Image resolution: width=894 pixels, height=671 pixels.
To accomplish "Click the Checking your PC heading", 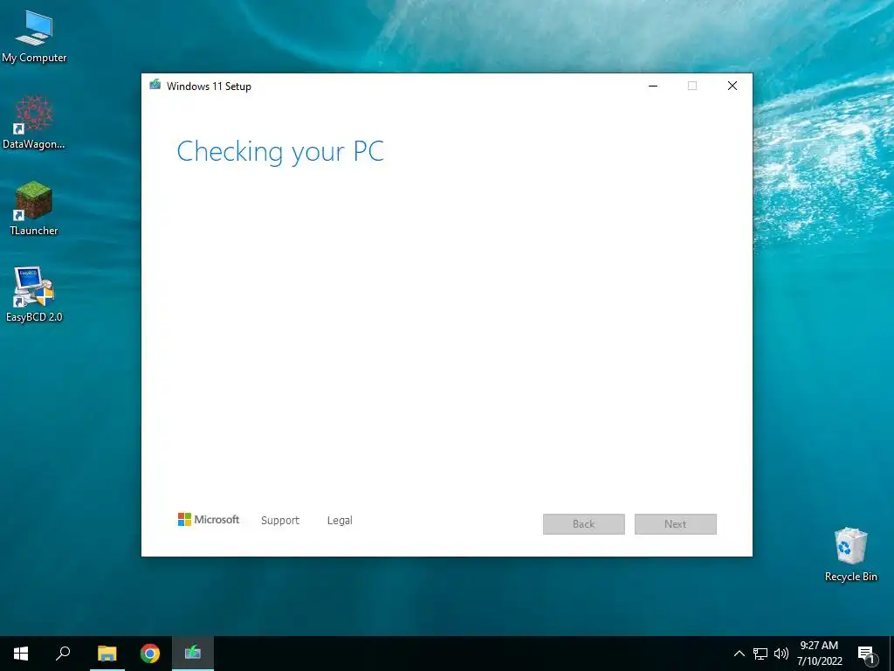I will pyautogui.click(x=280, y=152).
